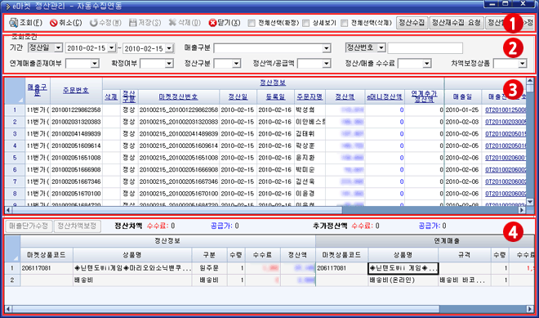539x318 pixels.
Task: Click the 정산액 column header link
Action: tap(345, 97)
